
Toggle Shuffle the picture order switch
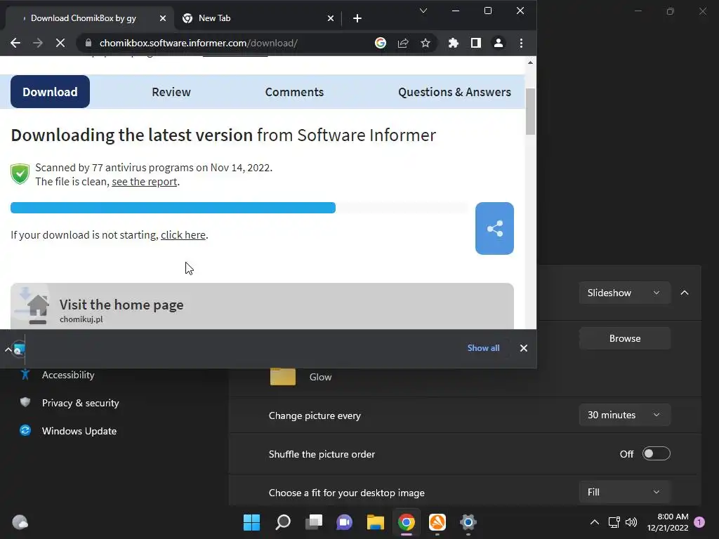pos(657,454)
